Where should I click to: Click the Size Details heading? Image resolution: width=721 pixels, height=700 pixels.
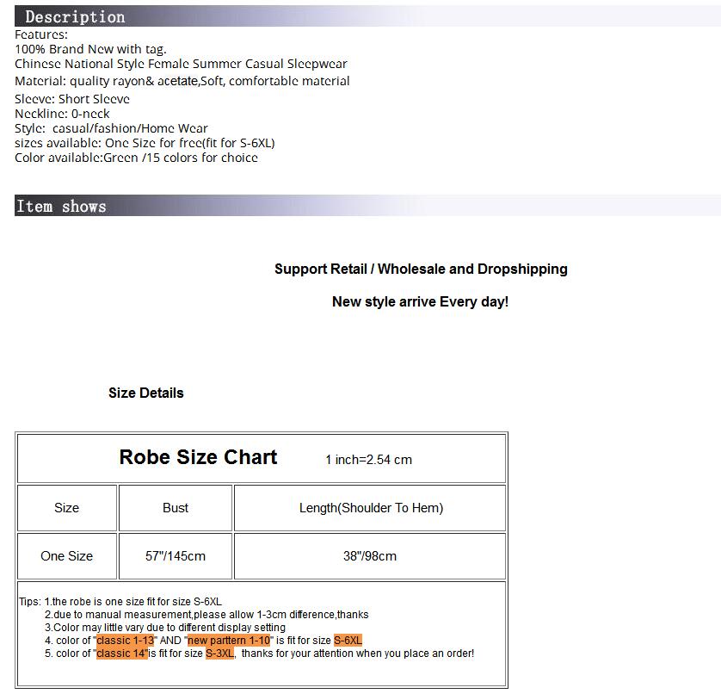tap(145, 393)
